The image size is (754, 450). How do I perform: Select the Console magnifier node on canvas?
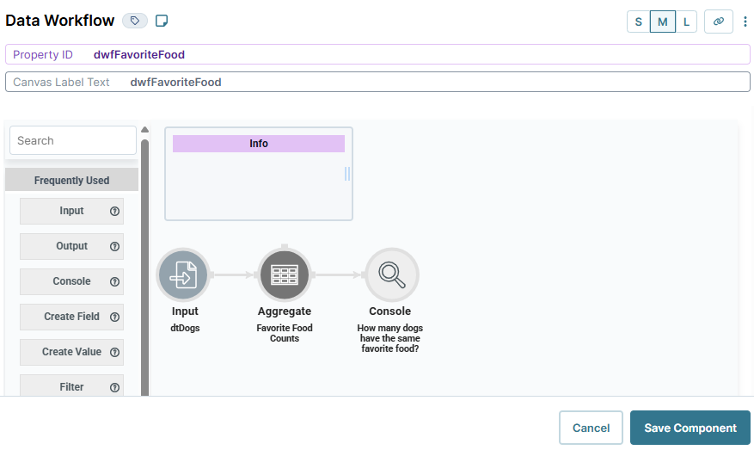point(392,274)
